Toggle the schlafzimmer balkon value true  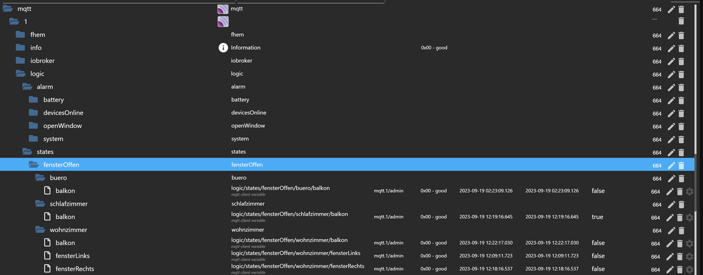click(x=597, y=217)
